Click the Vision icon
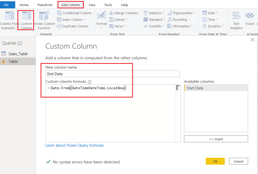This screenshot has width=258, height=174. tap(250, 20)
